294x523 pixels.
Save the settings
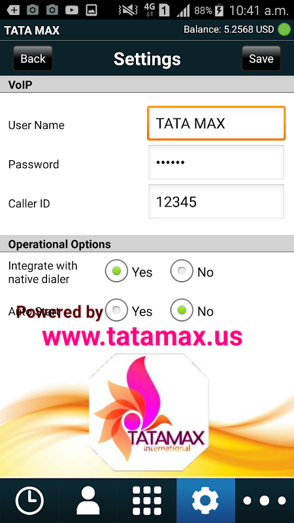(x=261, y=58)
